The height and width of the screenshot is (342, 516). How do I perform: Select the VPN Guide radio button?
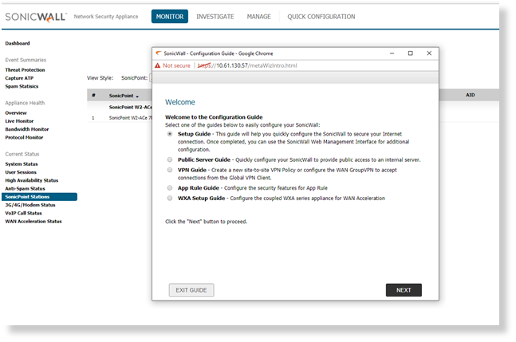point(170,170)
